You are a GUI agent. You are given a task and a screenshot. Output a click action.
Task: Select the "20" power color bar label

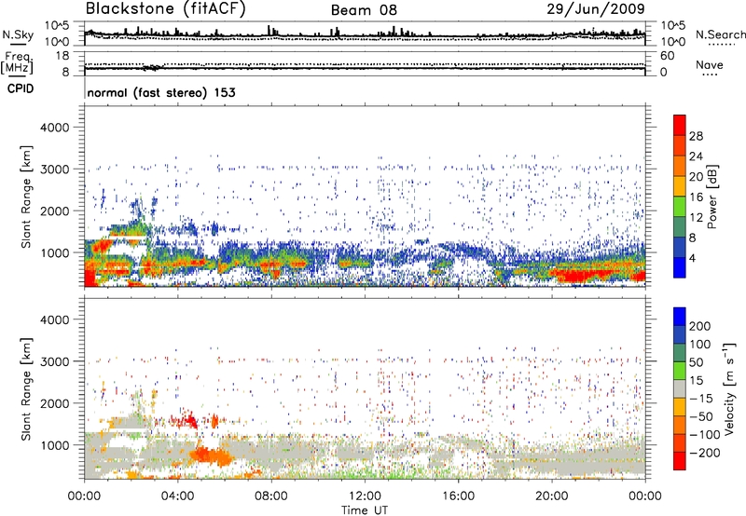pos(696,177)
